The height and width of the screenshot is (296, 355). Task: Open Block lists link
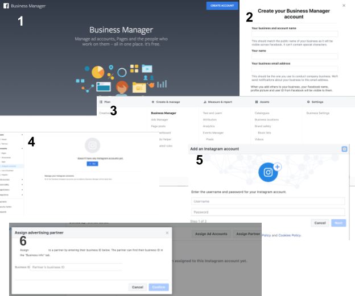[264, 133]
